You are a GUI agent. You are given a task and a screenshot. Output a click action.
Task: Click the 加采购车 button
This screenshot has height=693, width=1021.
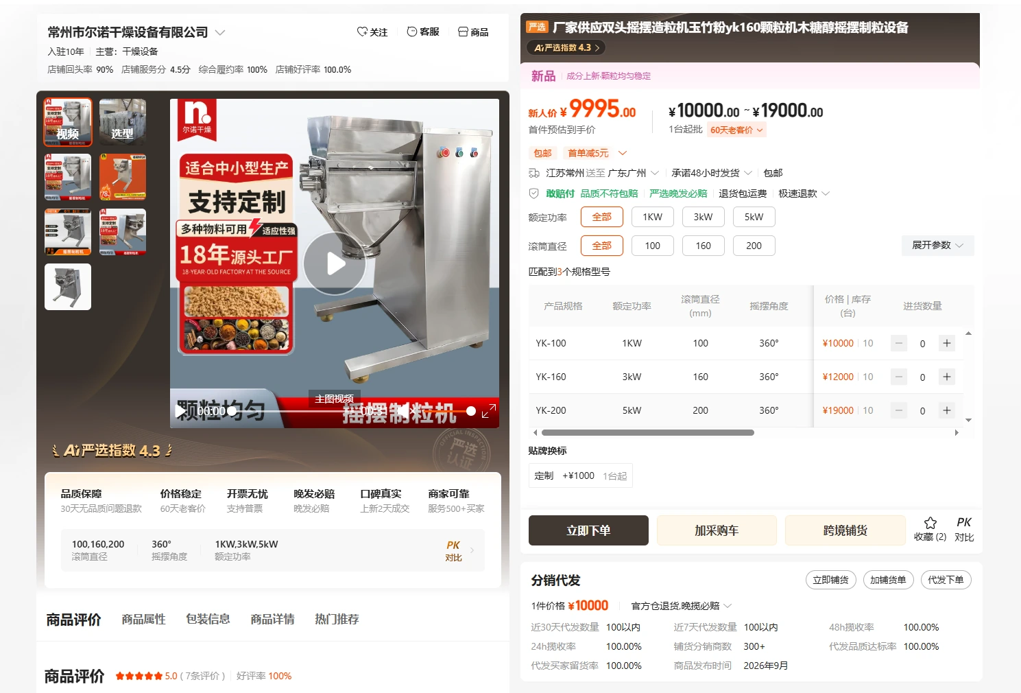click(717, 530)
